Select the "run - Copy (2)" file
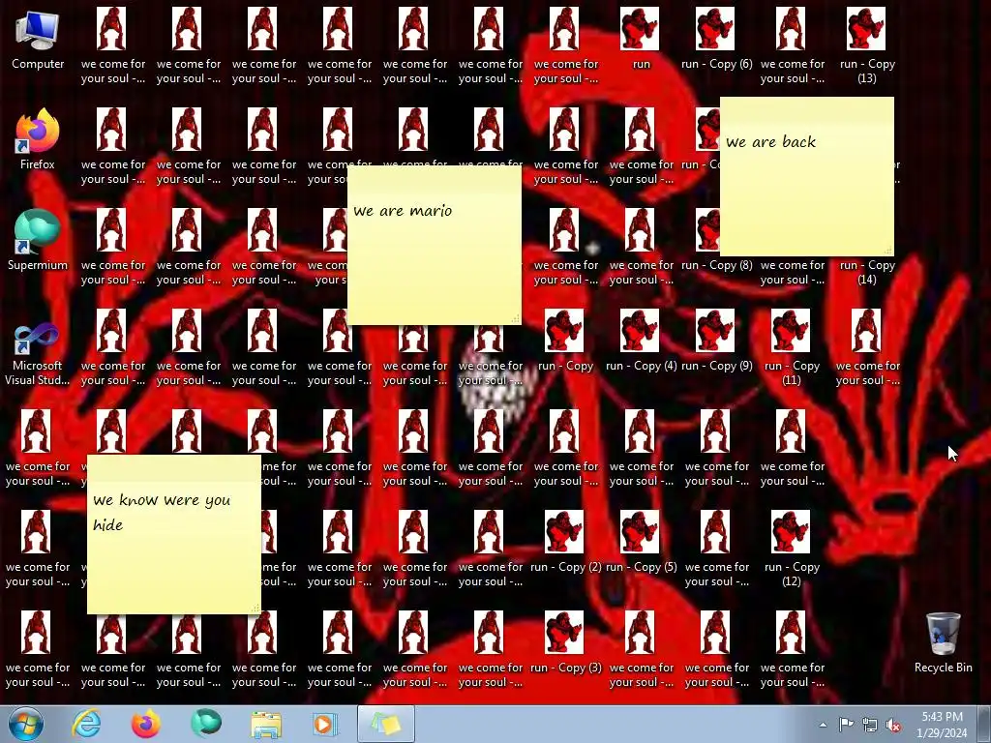 click(x=565, y=542)
